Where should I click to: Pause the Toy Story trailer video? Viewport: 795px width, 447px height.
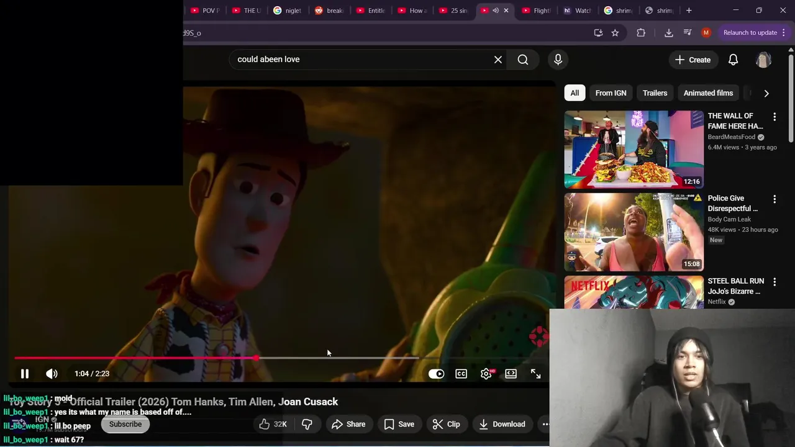coord(25,374)
